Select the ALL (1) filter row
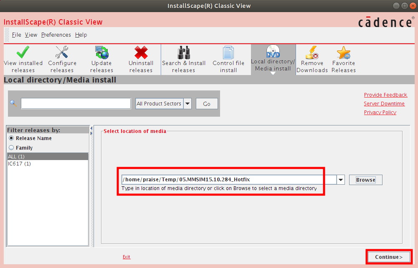Viewport: 418px width, 268px height. [x=48, y=156]
